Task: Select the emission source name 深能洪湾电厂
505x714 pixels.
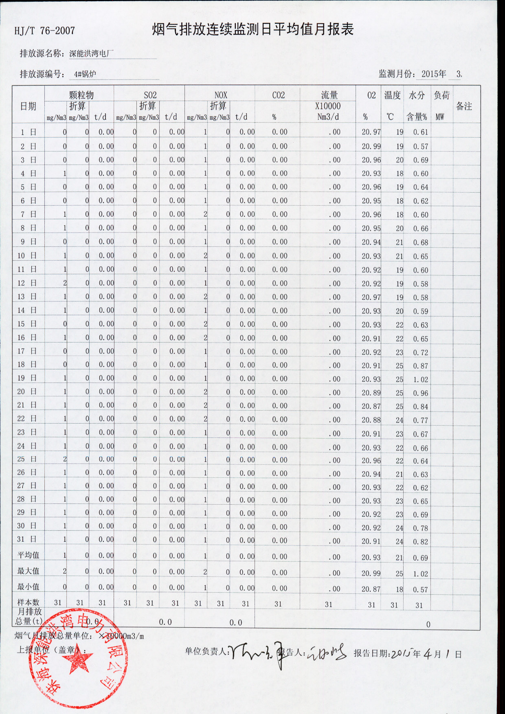Action: tap(91, 54)
